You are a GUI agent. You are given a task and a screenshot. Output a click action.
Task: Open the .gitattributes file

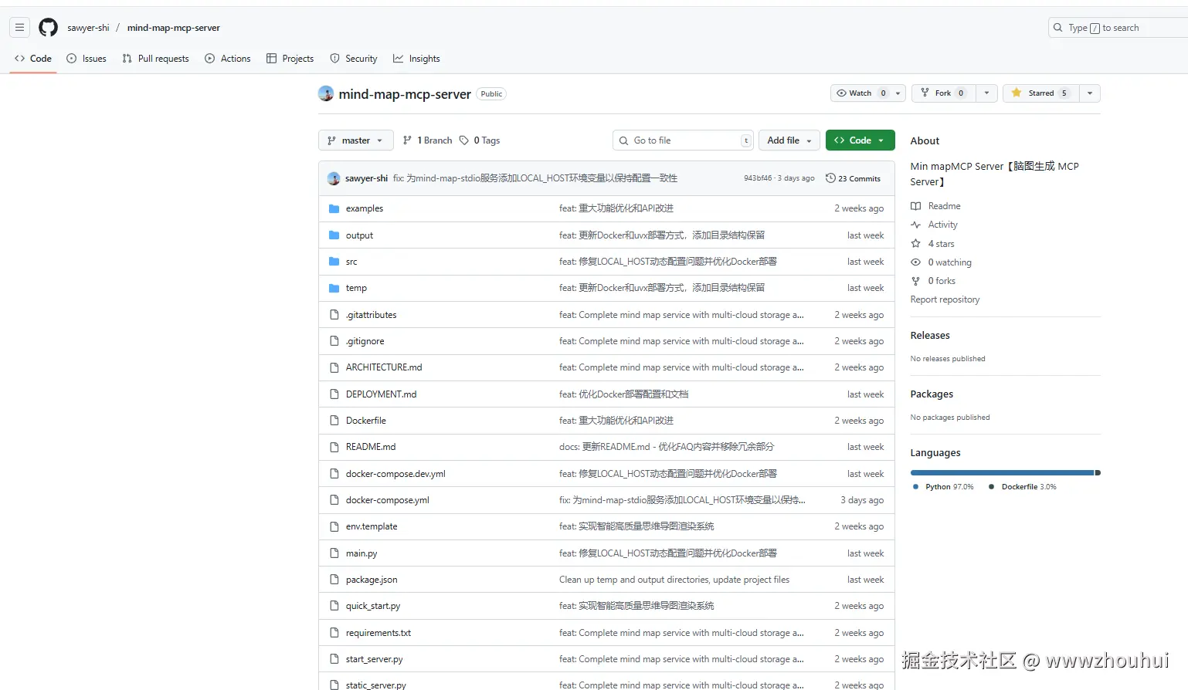371,315
